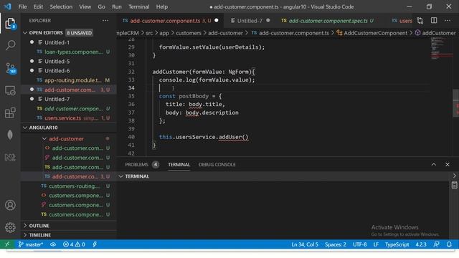Open notifications bell icon
The image size is (459, 258).
449,244
